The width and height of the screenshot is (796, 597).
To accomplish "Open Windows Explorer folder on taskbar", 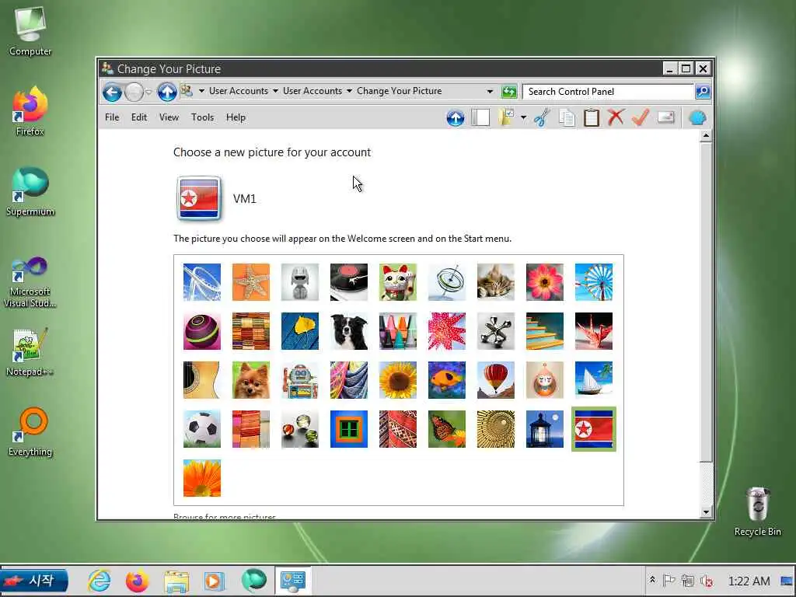I will (x=176, y=581).
